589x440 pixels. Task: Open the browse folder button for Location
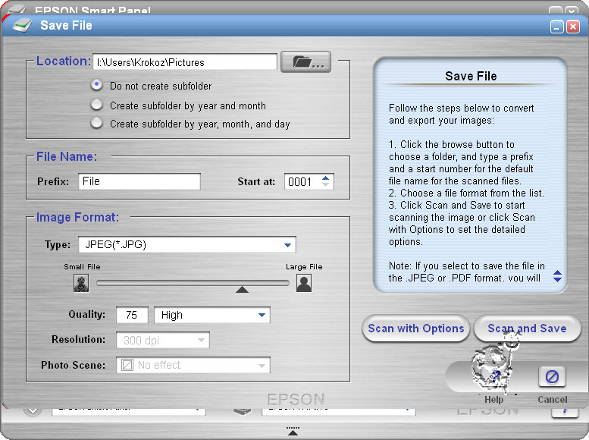tap(305, 61)
